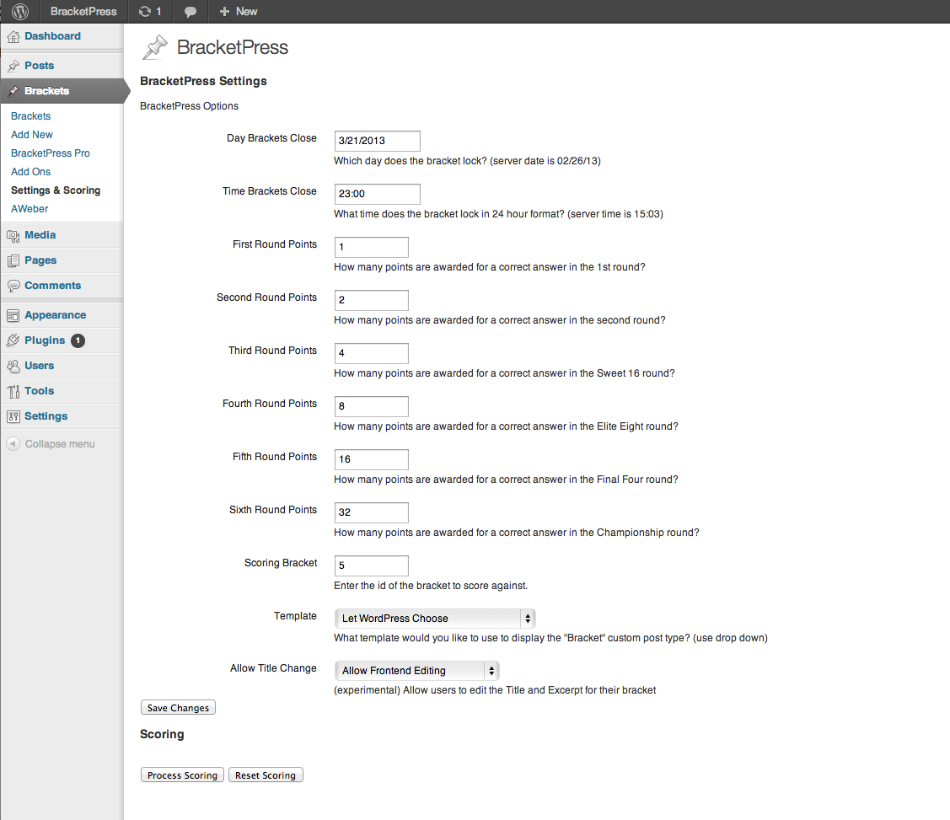This screenshot has height=820, width=950.
Task: Focus the Second Round Points field
Action: [372, 300]
